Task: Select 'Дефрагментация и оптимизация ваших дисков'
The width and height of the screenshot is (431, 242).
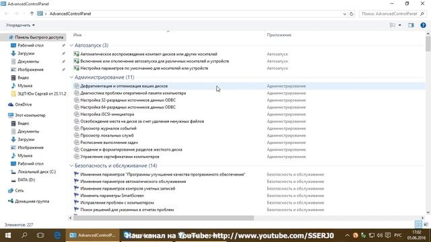Action: click(124, 86)
